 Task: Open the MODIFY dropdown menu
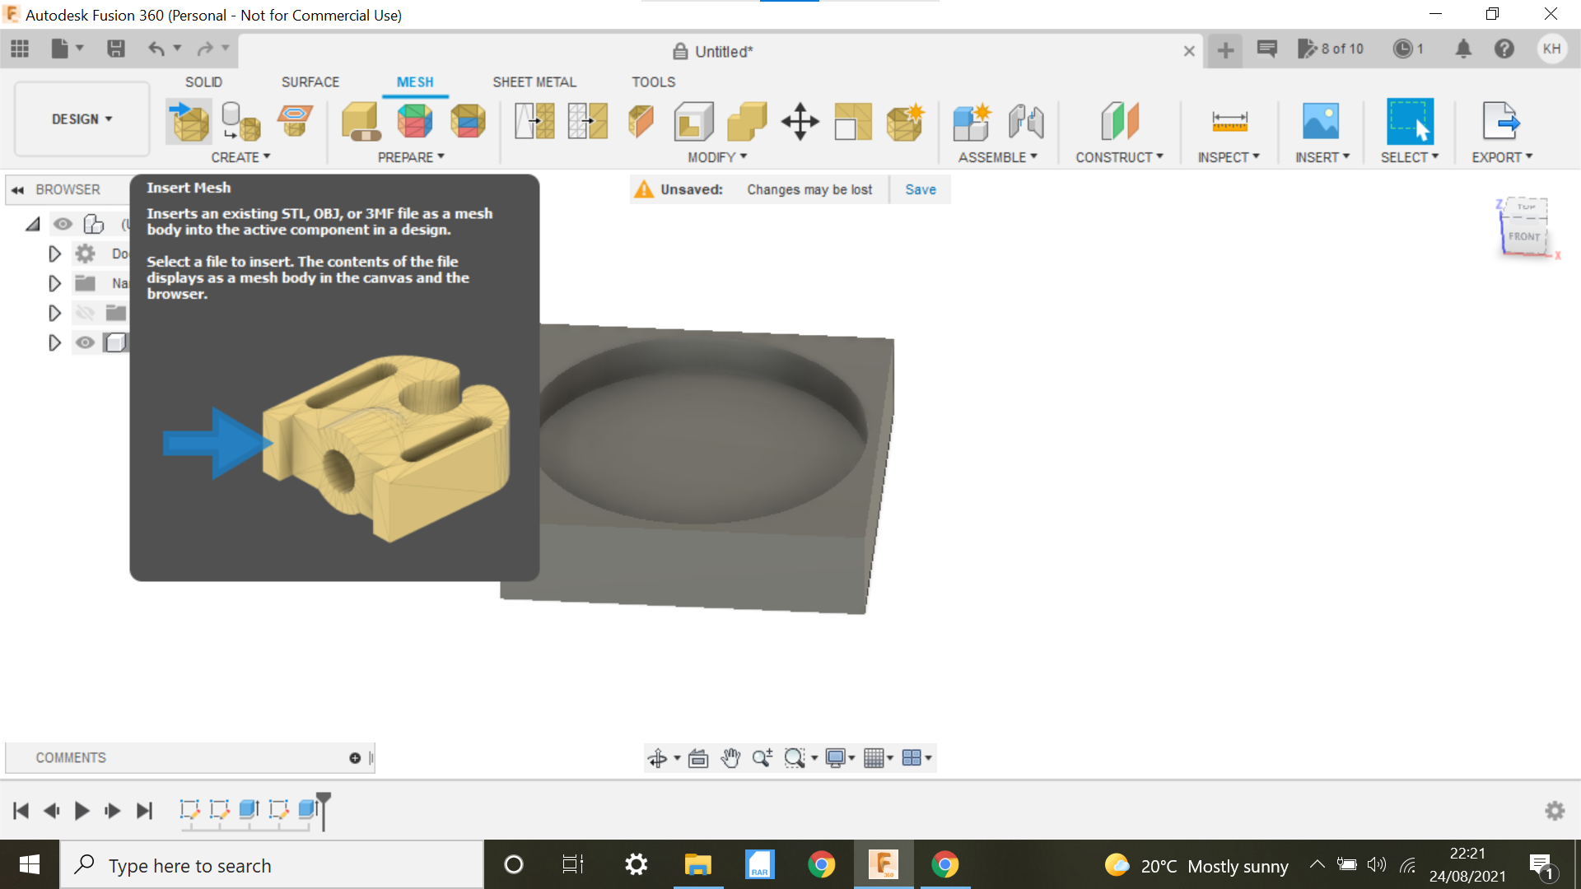coord(715,156)
